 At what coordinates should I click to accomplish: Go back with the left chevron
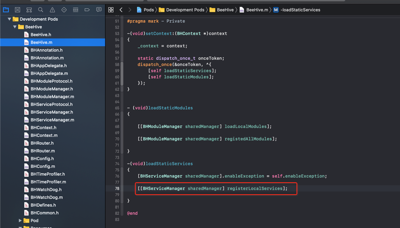tap(121, 10)
